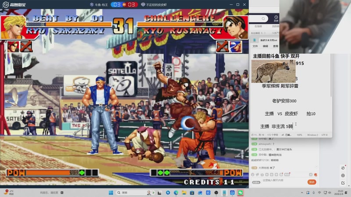Click the text '抢10' in Notepad
Image resolution: width=351 pixels, height=197 pixels.
[x=311, y=114]
